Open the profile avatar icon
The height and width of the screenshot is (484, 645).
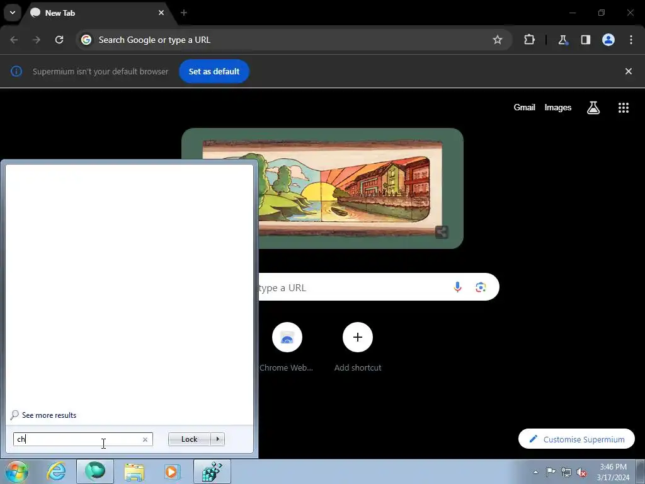pos(608,40)
